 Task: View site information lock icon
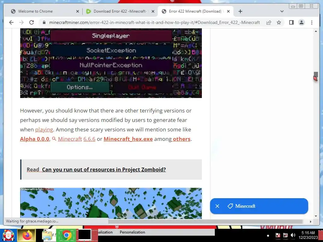click(44, 22)
